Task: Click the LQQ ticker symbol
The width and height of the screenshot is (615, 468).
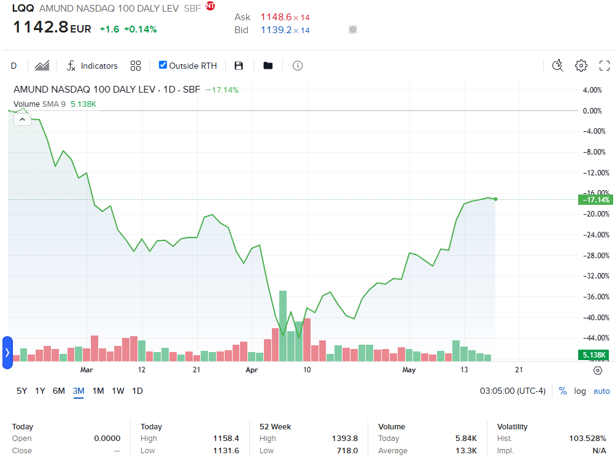Action: pyautogui.click(x=23, y=8)
